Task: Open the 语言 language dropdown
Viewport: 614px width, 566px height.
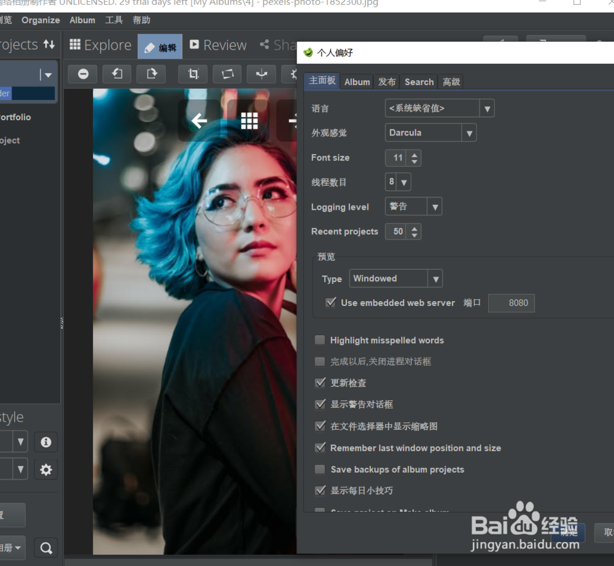Action: coord(440,109)
